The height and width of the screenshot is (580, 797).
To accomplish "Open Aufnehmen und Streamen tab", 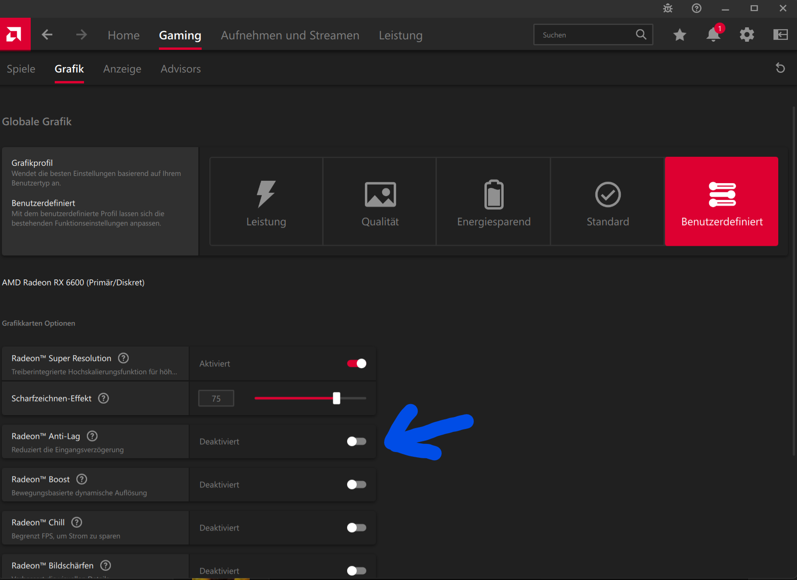I will [290, 35].
